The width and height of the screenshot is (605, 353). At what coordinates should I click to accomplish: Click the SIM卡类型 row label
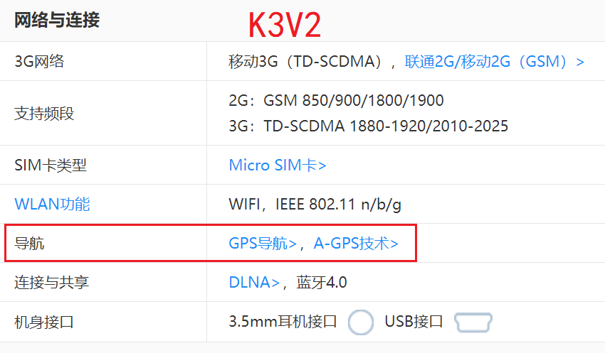click(51, 165)
